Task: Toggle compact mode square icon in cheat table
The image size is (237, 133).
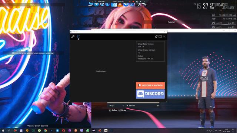Action: [160, 37]
